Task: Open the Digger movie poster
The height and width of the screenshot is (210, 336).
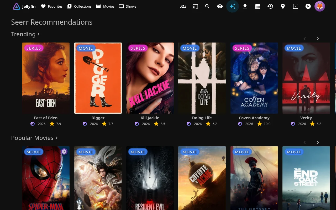Action: (98, 78)
